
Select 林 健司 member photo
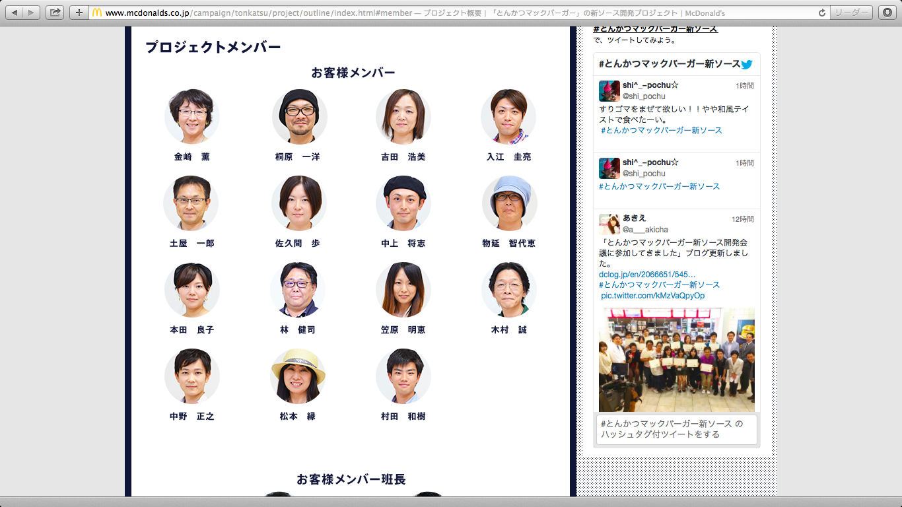pos(298,289)
